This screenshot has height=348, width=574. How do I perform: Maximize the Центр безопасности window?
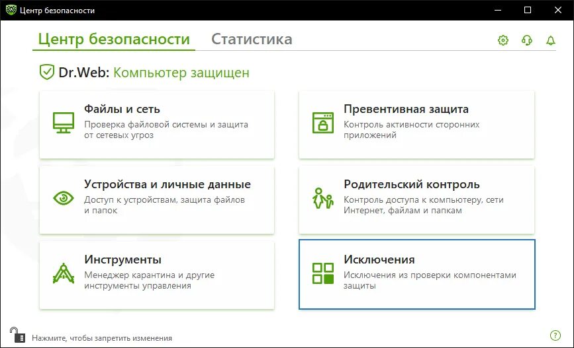(528, 10)
